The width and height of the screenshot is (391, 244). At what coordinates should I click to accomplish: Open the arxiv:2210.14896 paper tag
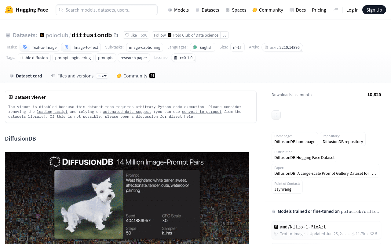point(282,47)
